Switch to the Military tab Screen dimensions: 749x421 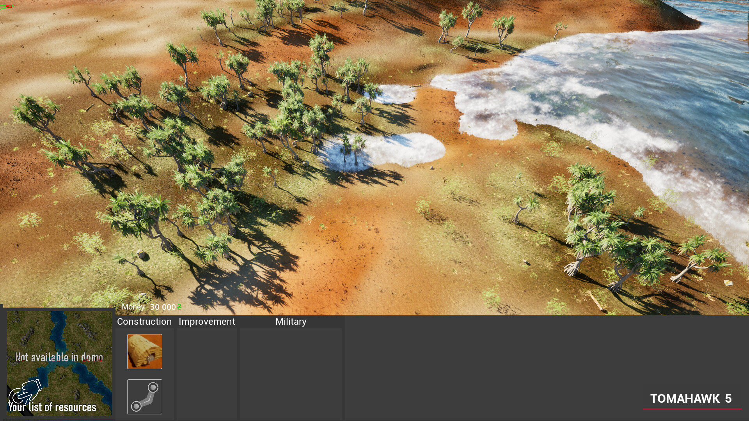point(291,322)
